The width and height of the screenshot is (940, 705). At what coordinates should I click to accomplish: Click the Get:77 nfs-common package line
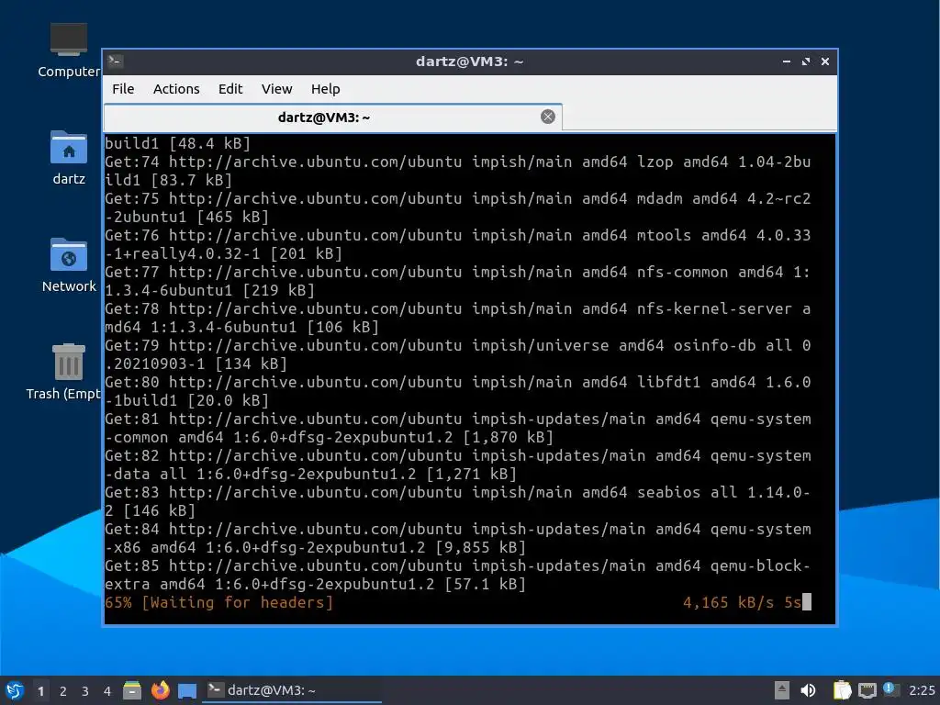pos(458,281)
